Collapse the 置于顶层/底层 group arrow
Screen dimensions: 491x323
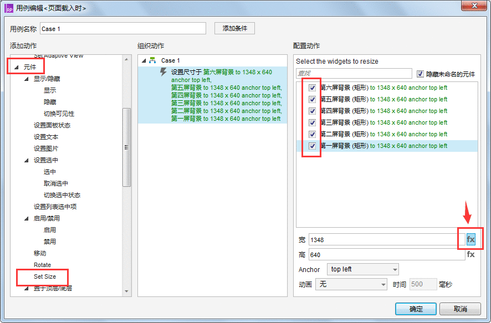click(27, 288)
